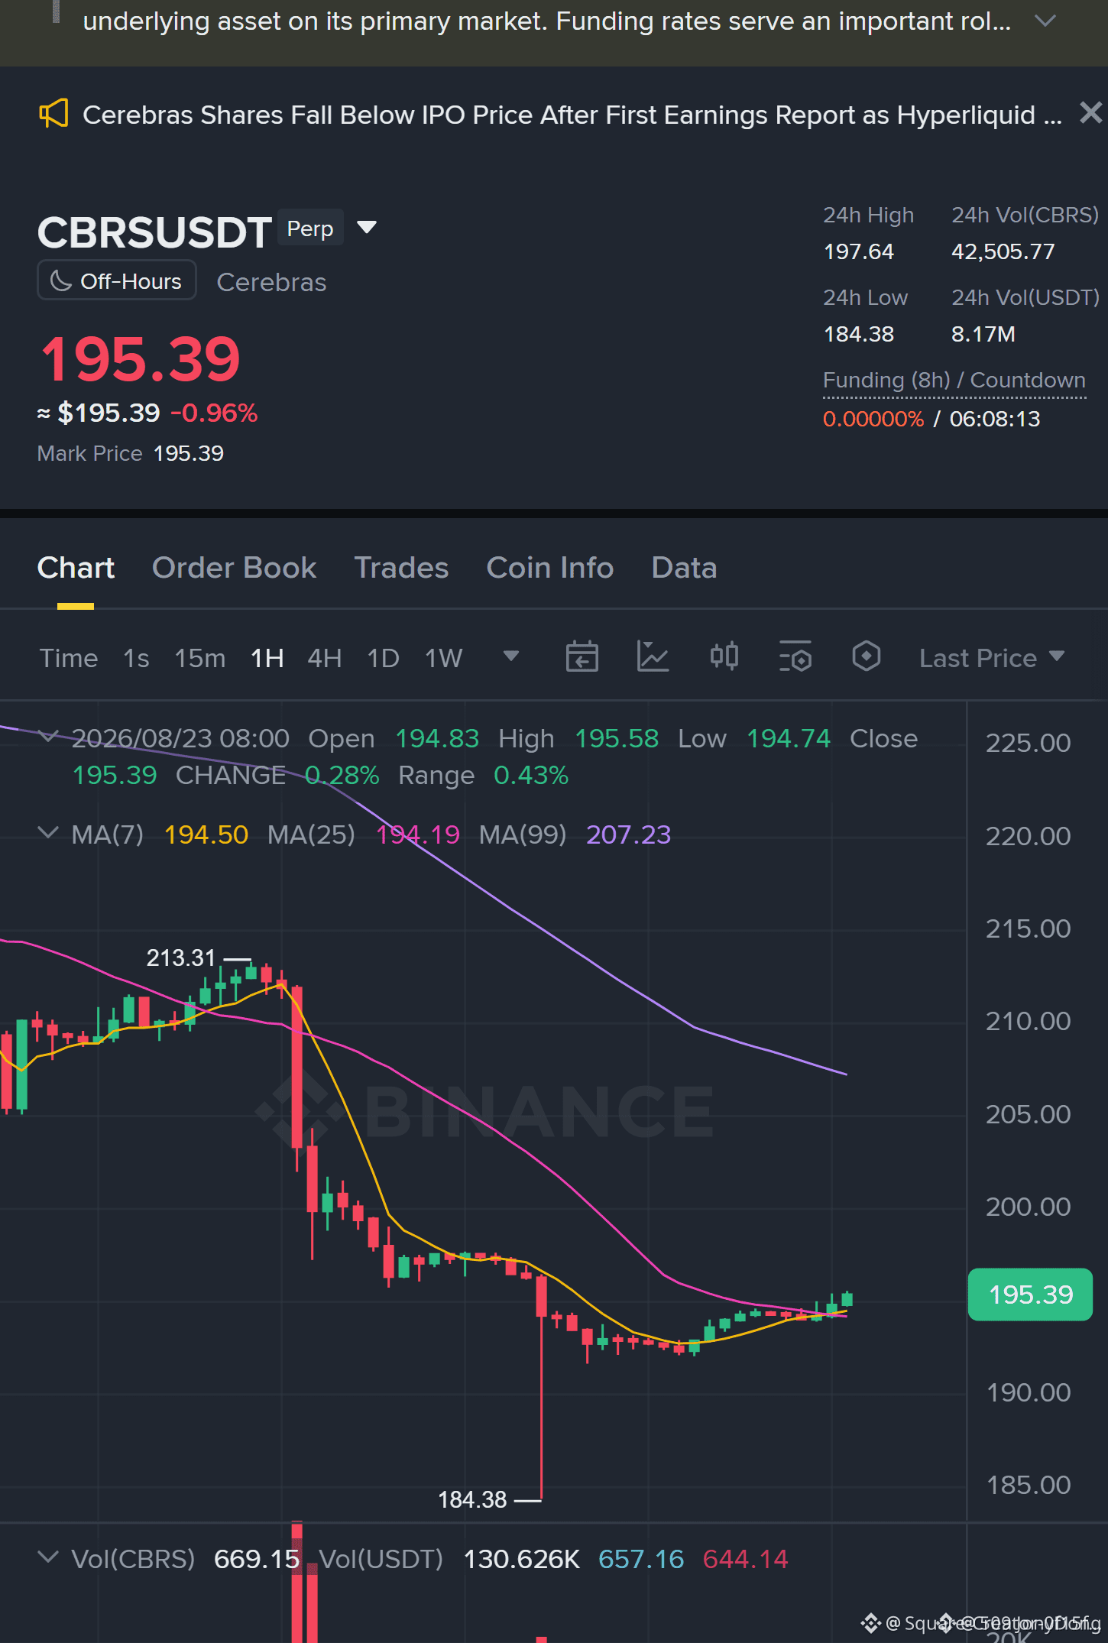The image size is (1108, 1643).
Task: Select the 1D chart interval
Action: coord(383,658)
